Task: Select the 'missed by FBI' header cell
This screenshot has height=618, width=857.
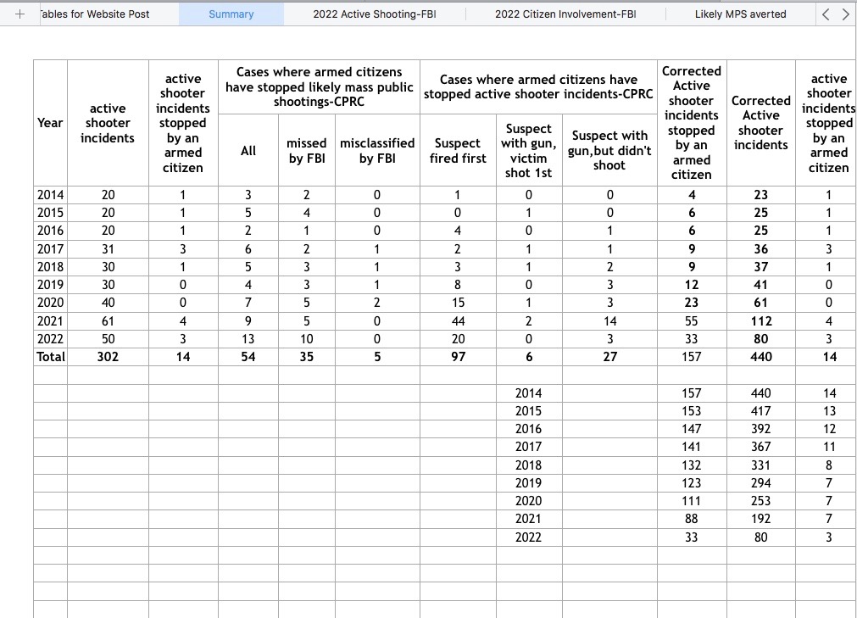Action: [x=307, y=151]
